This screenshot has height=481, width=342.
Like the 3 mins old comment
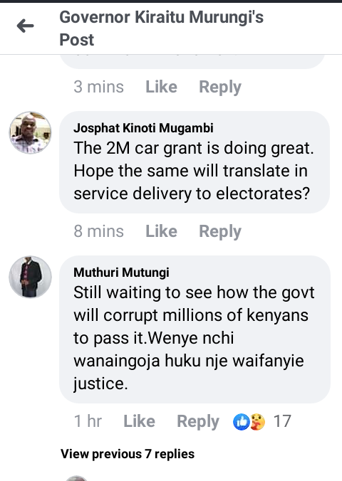point(161,87)
